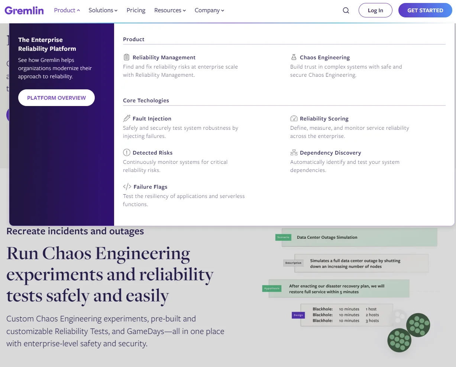456x367 pixels.
Task: Click the GET STARTED button
Action: click(425, 10)
